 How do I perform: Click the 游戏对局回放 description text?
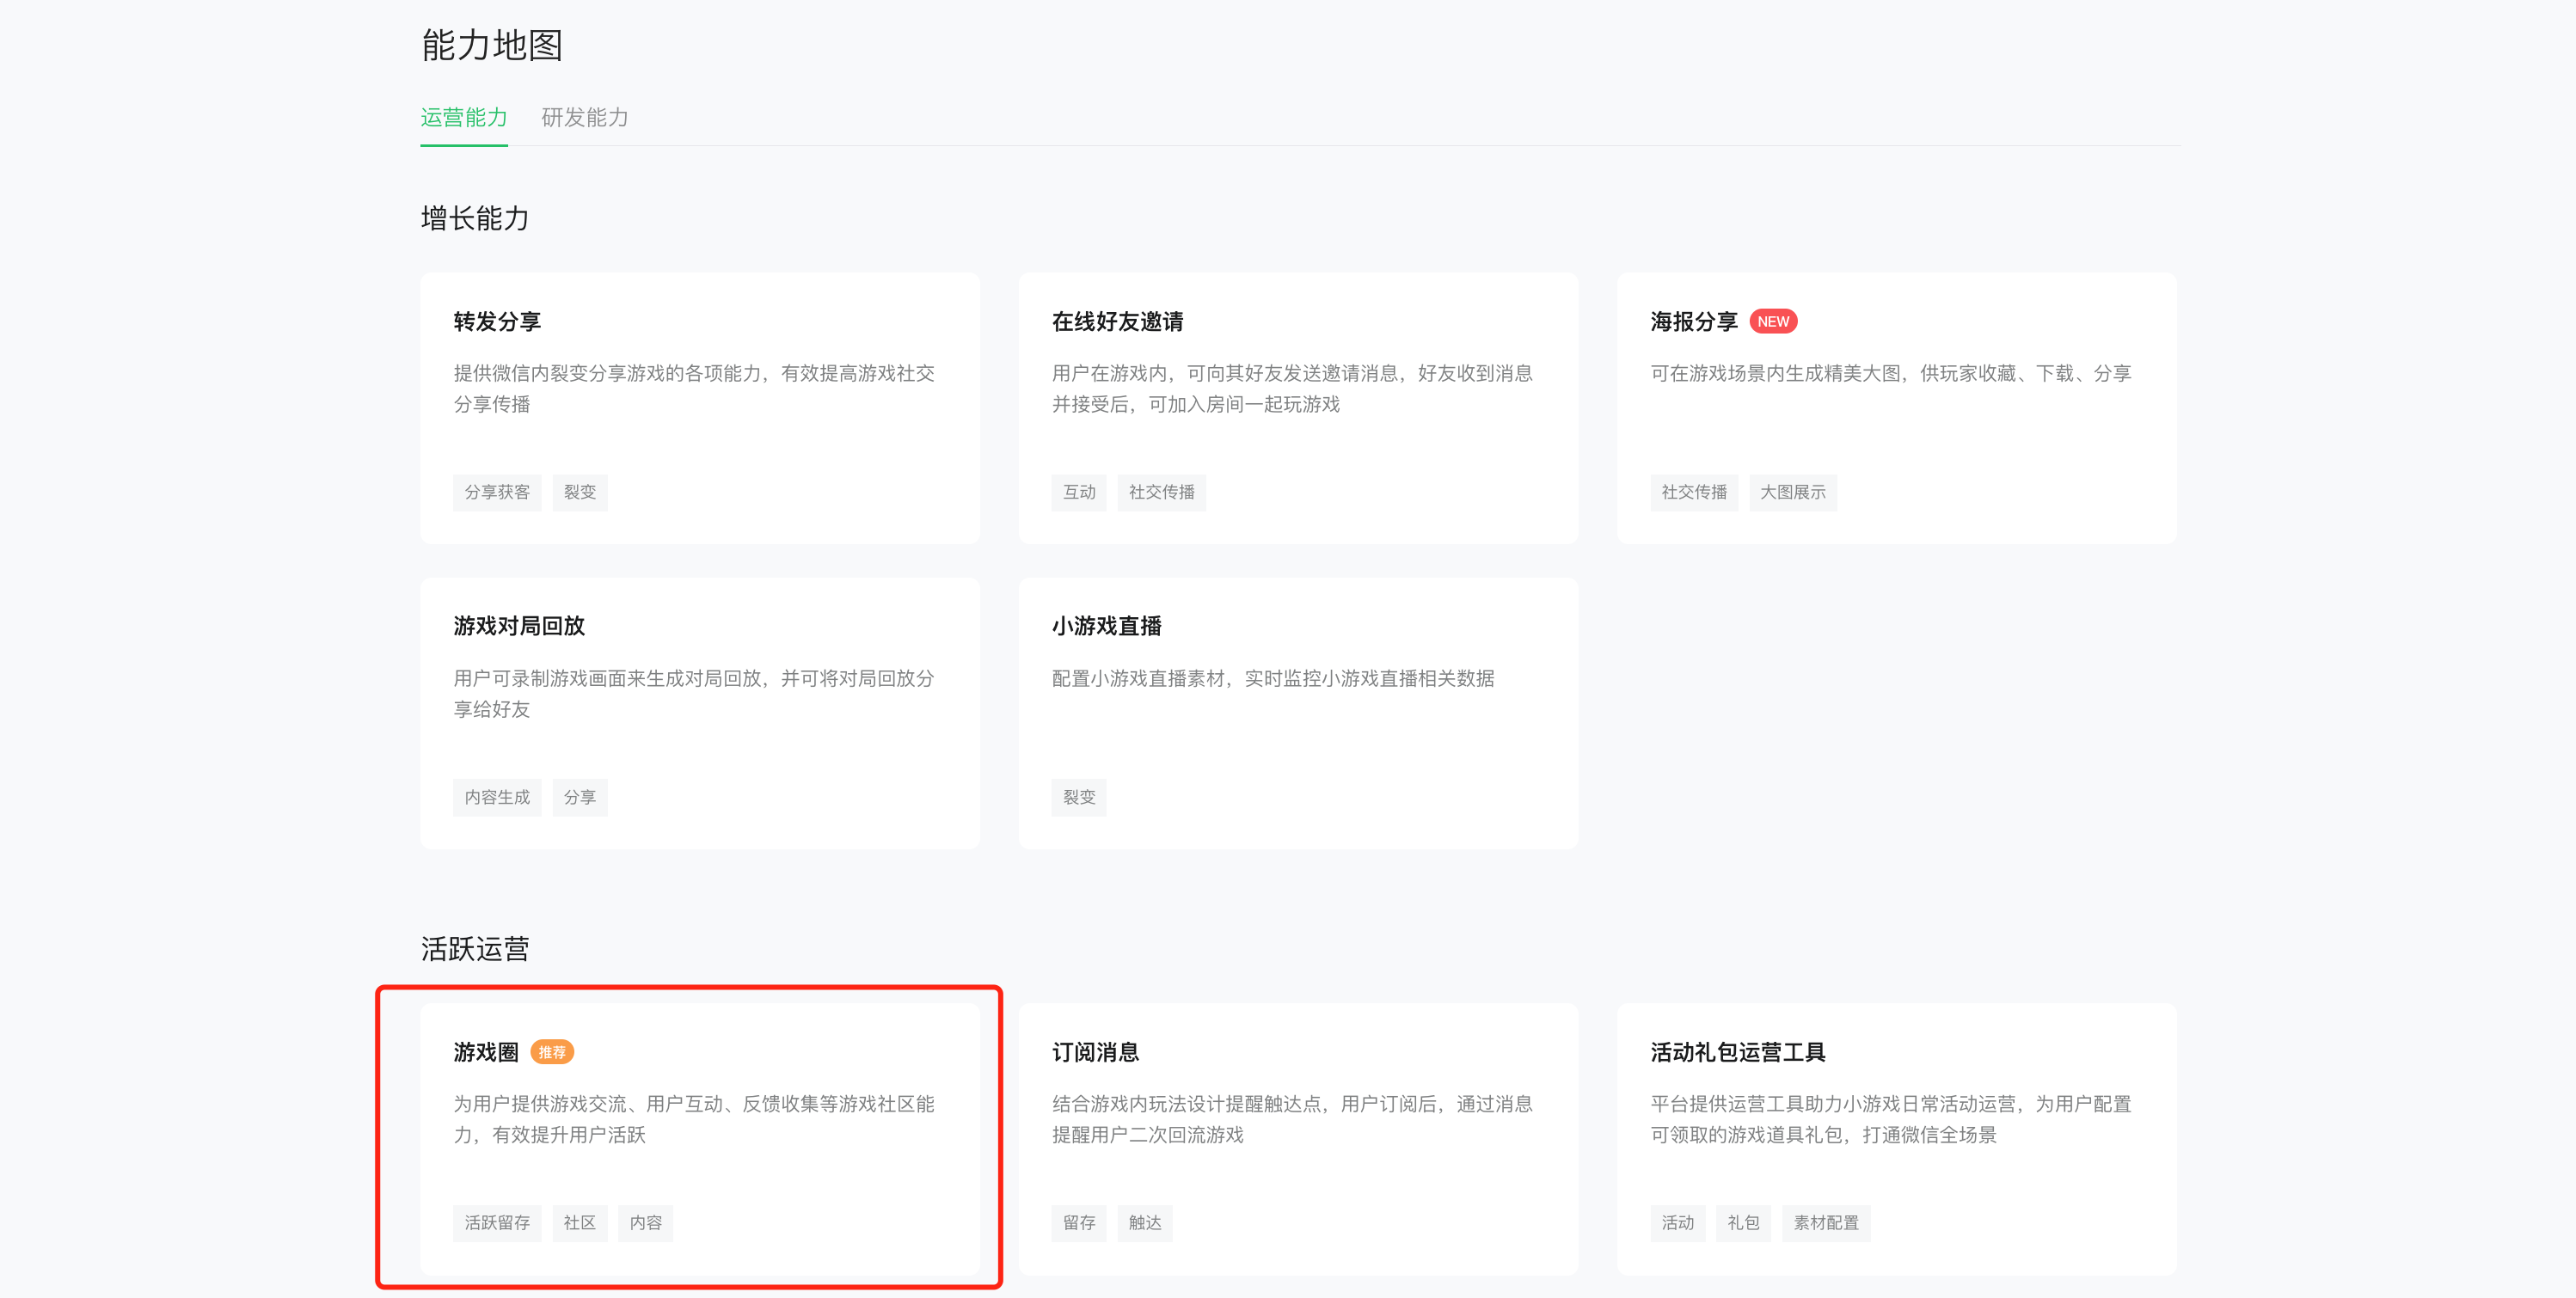(x=694, y=694)
